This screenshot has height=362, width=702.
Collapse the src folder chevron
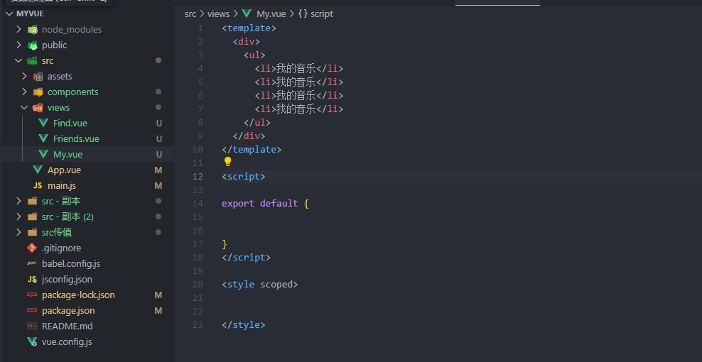pyautogui.click(x=18, y=61)
